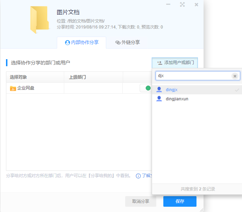Click the dialog resize grip corner
The height and width of the screenshot is (212, 242).
coord(201,210)
